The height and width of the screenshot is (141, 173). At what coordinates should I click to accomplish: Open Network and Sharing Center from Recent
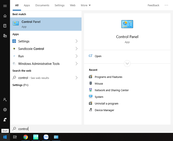pos(112,90)
